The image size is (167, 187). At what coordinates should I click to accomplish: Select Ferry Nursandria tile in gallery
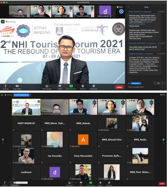[x=83, y=156]
